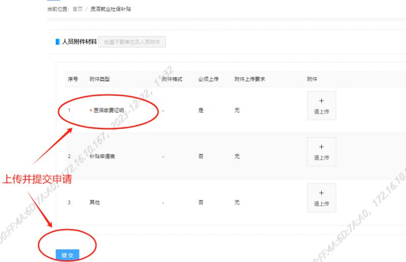Select the 其他 attachment type text

(94, 203)
